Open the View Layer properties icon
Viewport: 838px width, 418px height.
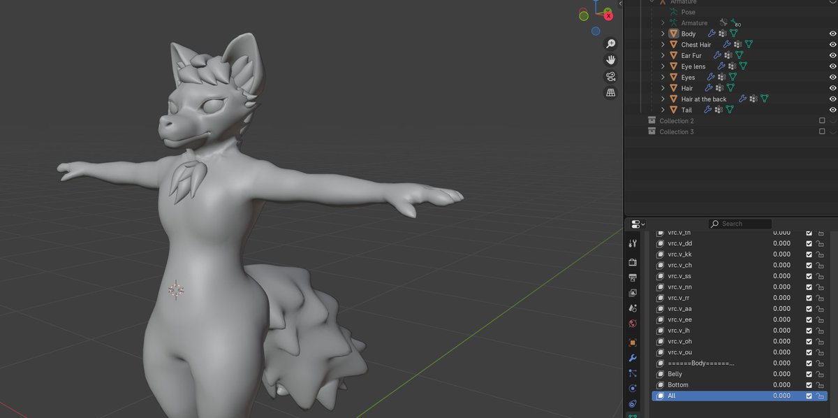point(633,293)
